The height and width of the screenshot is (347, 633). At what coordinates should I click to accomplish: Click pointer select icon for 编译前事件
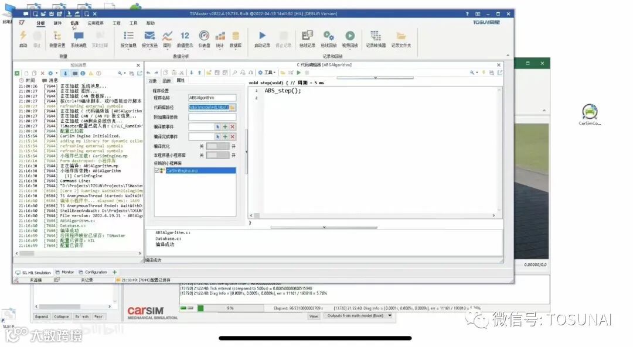click(x=217, y=126)
